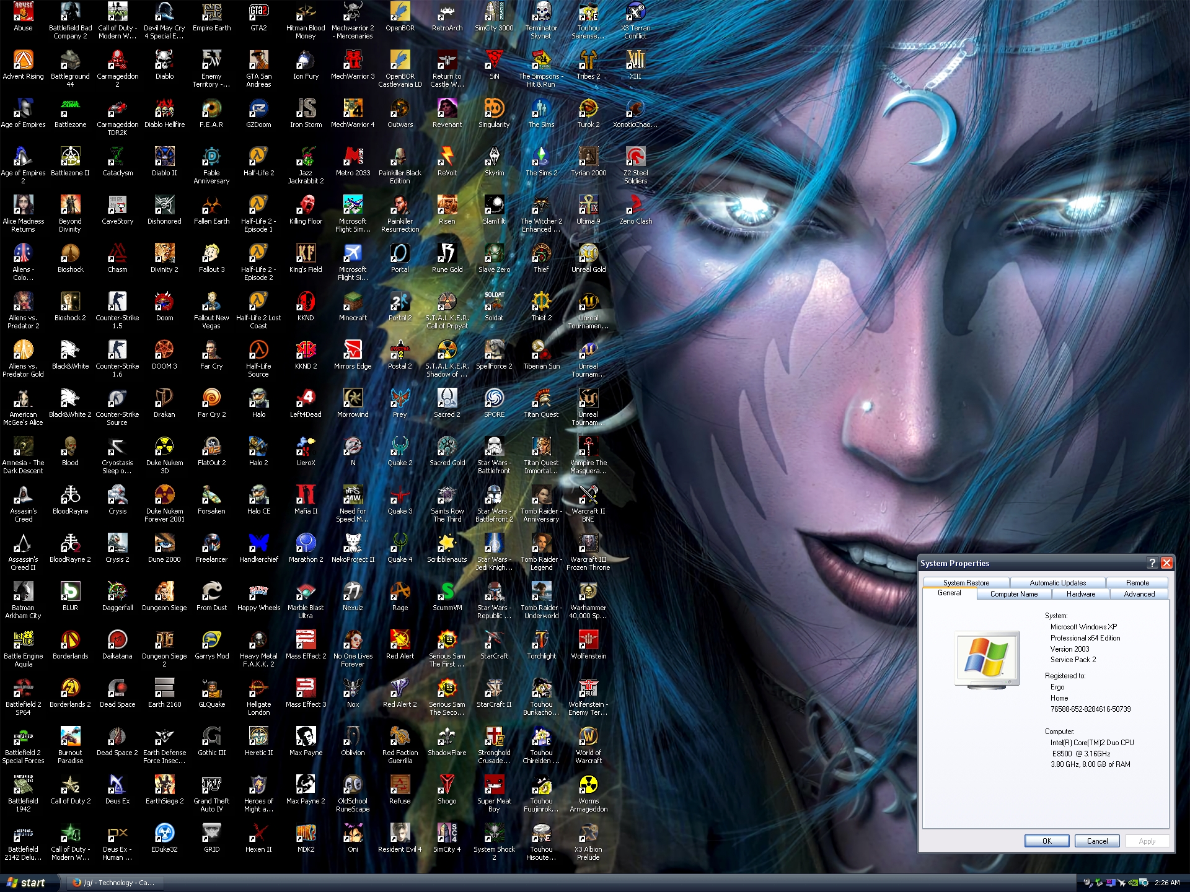Switch to the System Restore tab

966,583
